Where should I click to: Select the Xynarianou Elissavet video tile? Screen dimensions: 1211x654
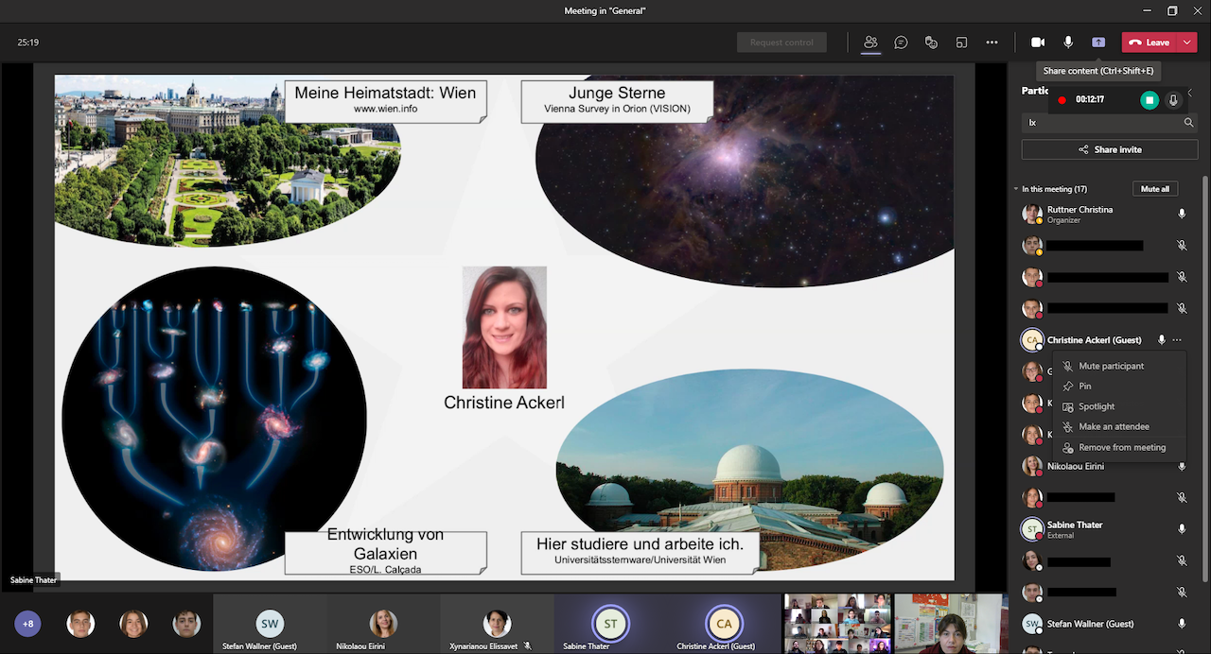point(497,624)
